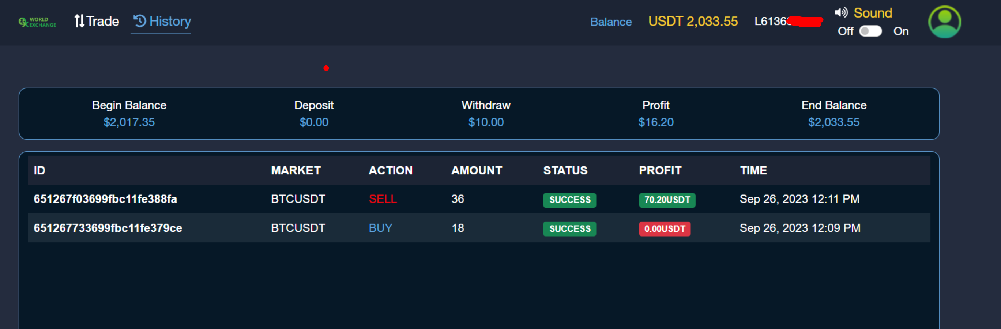Screen dimensions: 1001x329
Task: Click the Trade up-down arrows icon
Action: [x=79, y=21]
